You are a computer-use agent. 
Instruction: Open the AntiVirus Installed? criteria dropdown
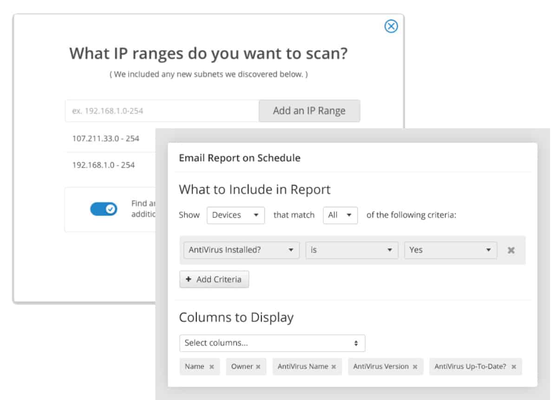pyautogui.click(x=242, y=250)
